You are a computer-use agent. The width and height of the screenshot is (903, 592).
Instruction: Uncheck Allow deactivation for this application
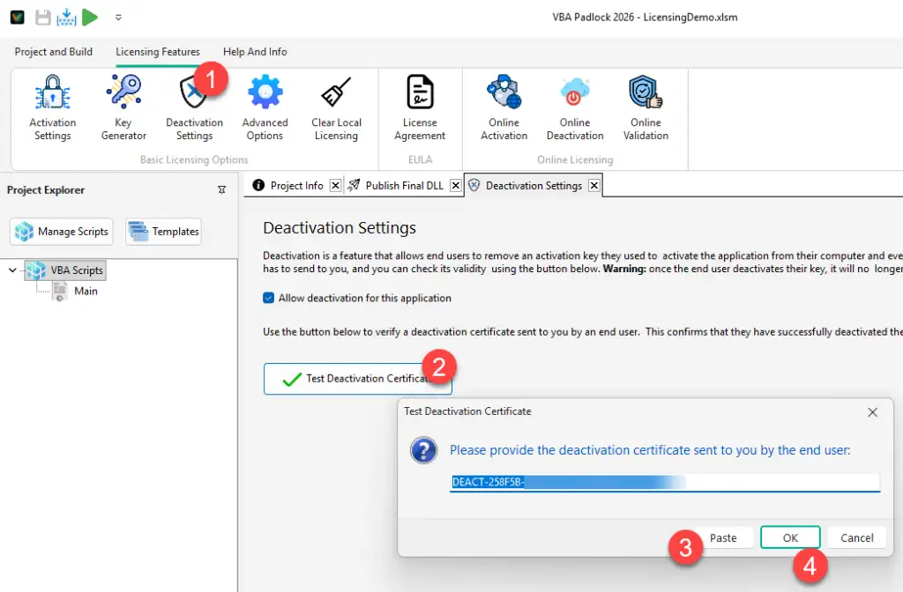pos(269,298)
